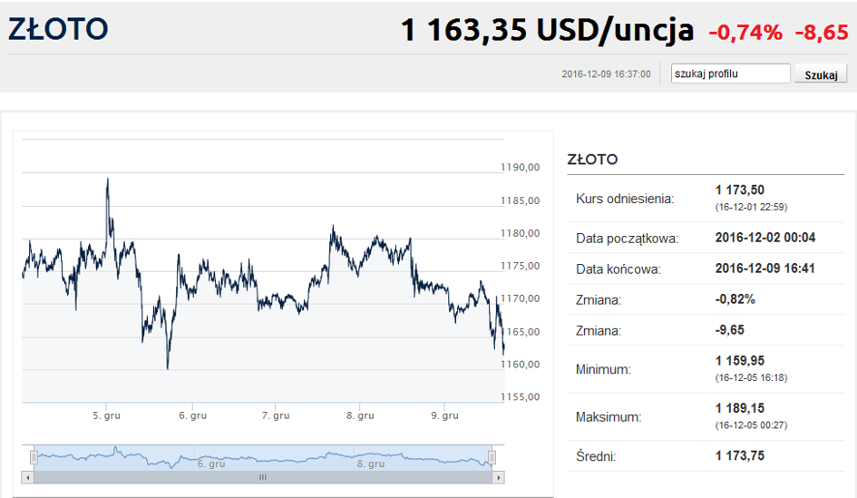Click the 1190,00 y-axis label
857x498 pixels.
521,167
